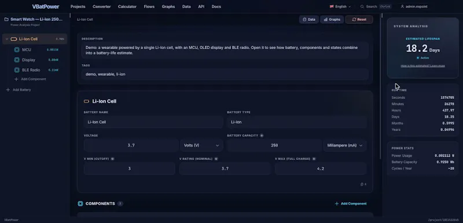Click the Li-Ion Cell battery icon in sidebar
This screenshot has height=223, width=463.
pyautogui.click(x=13, y=39)
